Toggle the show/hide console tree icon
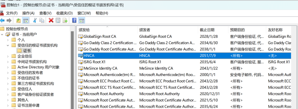This screenshot has width=298, height=109. tap(26, 20)
